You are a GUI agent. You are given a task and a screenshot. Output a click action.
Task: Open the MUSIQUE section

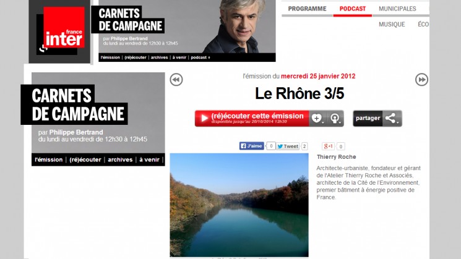point(392,24)
